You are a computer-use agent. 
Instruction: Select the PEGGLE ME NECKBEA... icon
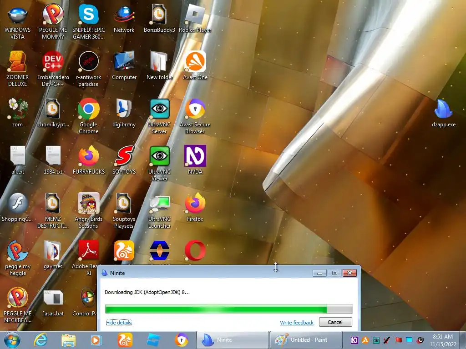tap(18, 305)
